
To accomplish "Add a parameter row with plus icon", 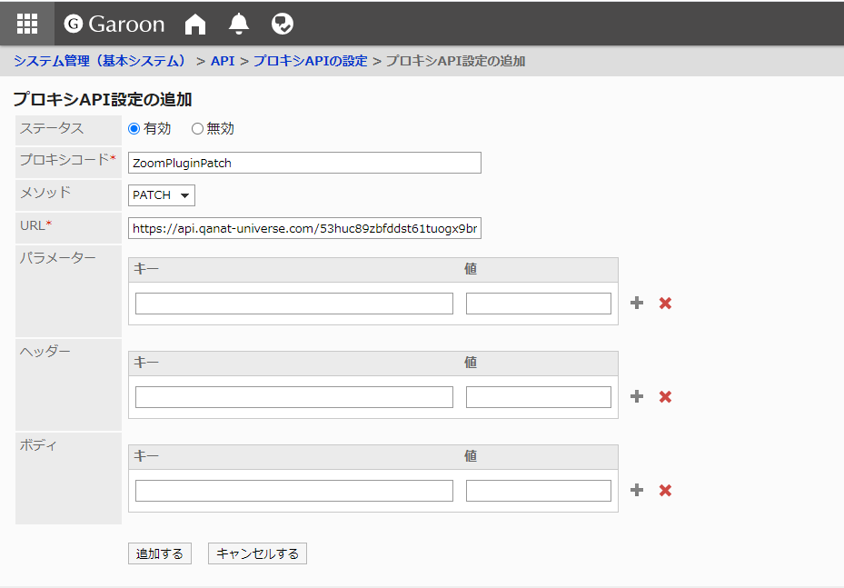I will 637,304.
